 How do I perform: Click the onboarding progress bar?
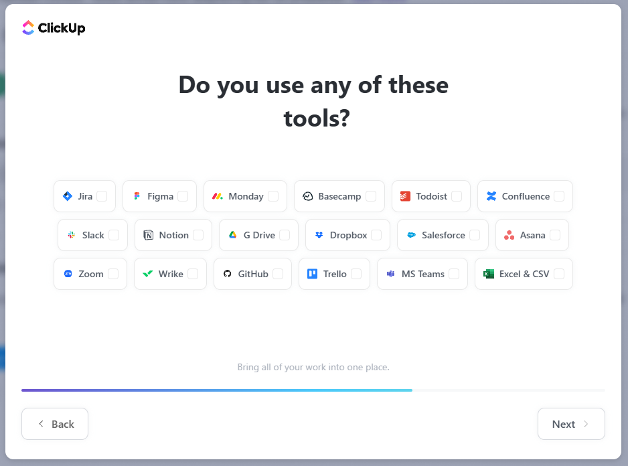[313, 390]
